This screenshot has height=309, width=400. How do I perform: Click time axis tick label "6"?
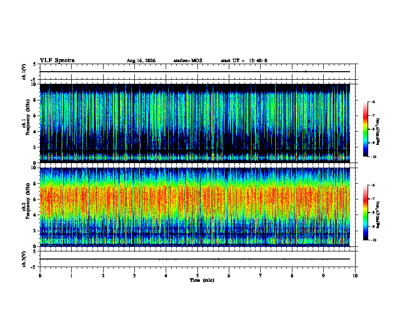pyautogui.click(x=229, y=276)
